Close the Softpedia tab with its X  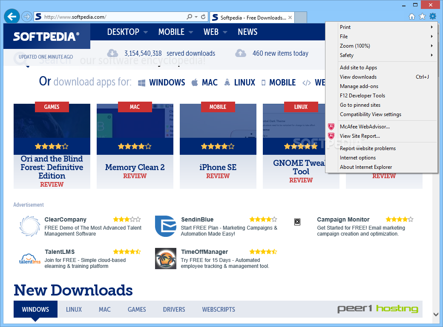pyautogui.click(x=290, y=17)
